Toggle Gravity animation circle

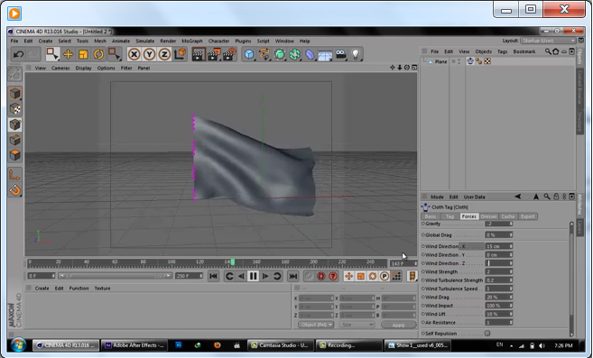[x=423, y=224]
